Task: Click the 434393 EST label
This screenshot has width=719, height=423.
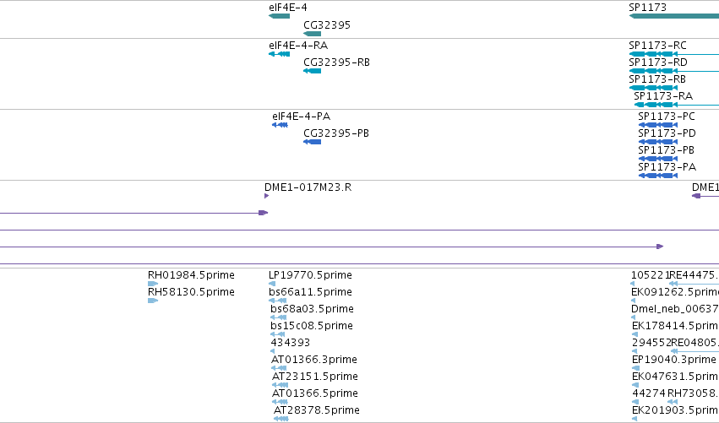Action: coord(291,343)
